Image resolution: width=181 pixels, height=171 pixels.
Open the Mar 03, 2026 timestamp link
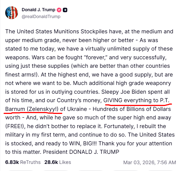(x=149, y=162)
